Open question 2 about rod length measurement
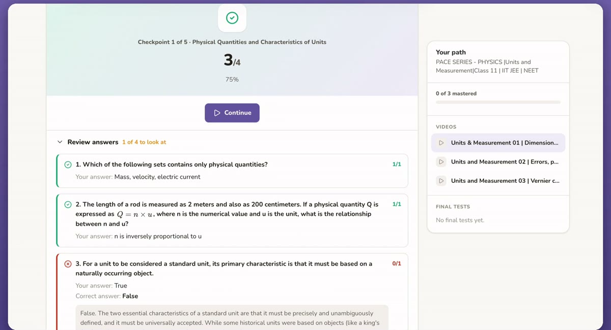This screenshot has width=611, height=330. pyautogui.click(x=232, y=220)
